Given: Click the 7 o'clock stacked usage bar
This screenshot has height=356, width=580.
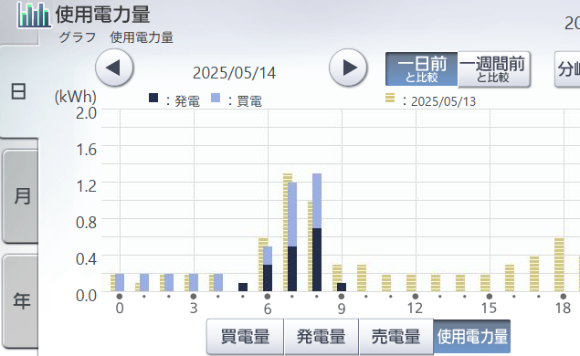Looking at the screenshot, I should point(292,236).
